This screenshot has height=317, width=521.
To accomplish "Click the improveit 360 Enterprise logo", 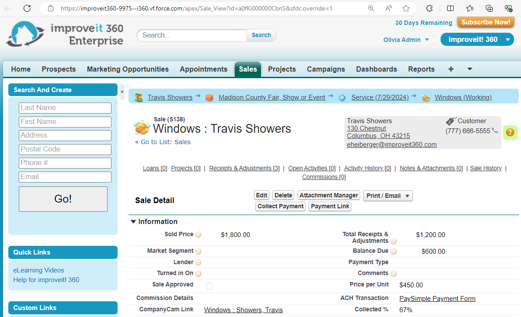I will click(65, 34).
